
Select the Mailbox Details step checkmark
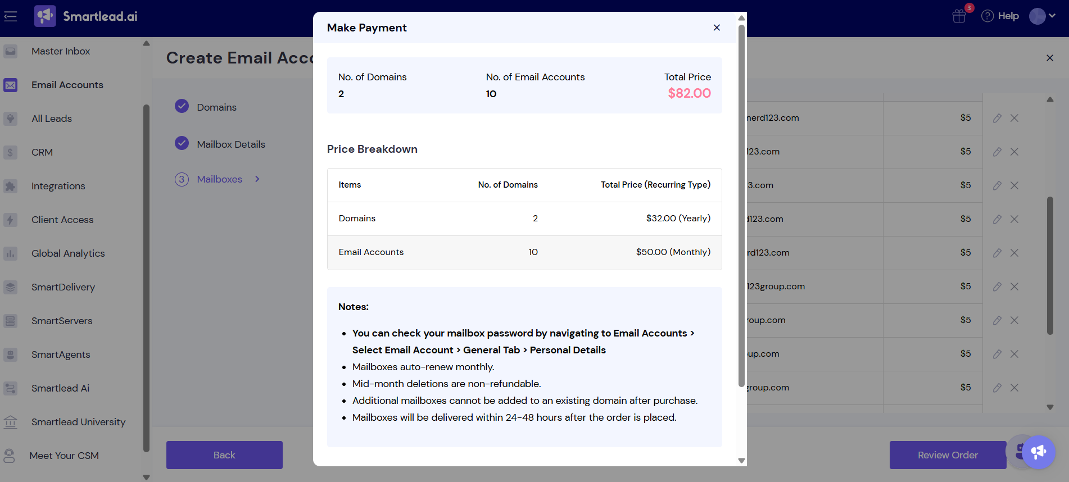pyautogui.click(x=182, y=143)
